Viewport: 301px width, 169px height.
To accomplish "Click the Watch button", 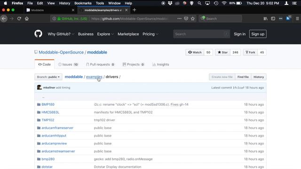I will [x=195, y=52].
